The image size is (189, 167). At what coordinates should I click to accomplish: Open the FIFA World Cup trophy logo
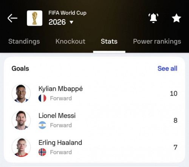[34, 18]
